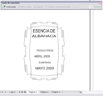Click the add new page icon
The width and height of the screenshot is (103, 96).
(x=25, y=92)
